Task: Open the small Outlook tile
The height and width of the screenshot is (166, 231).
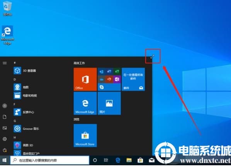Action: tap(102, 72)
